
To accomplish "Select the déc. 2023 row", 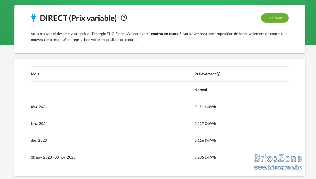I will pos(160,140).
